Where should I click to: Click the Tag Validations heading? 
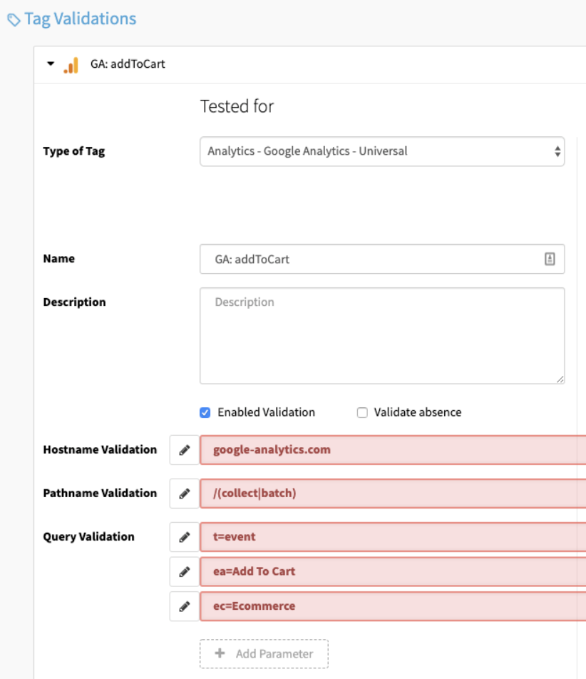[x=80, y=19]
